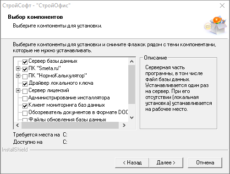Check Файлы обновления базы данных checkbox
230x174 pixels.
(25, 120)
